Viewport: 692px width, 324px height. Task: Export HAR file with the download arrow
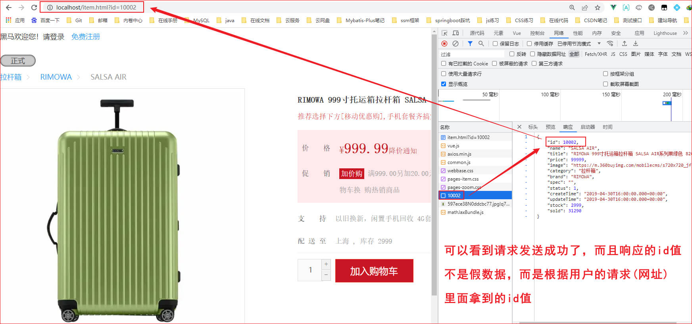tap(636, 44)
